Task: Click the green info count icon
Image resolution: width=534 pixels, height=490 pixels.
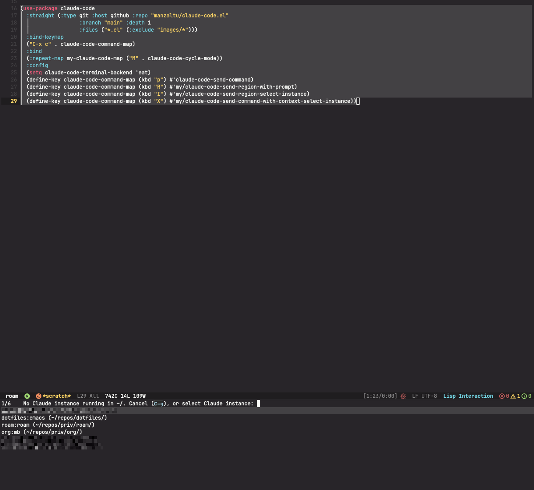Action: pos(524,396)
